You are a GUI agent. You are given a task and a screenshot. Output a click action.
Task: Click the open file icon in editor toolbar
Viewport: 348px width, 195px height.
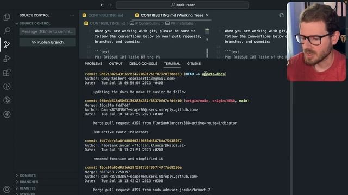(x=281, y=15)
